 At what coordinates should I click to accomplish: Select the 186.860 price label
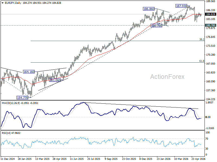(149, 9)
